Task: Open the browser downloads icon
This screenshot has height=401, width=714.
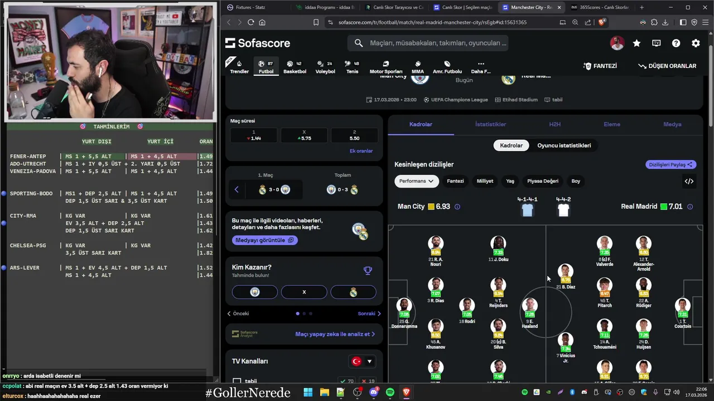Action: tap(665, 22)
